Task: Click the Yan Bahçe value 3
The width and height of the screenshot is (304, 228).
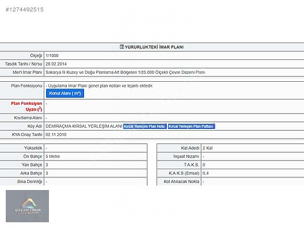Action: point(47,165)
